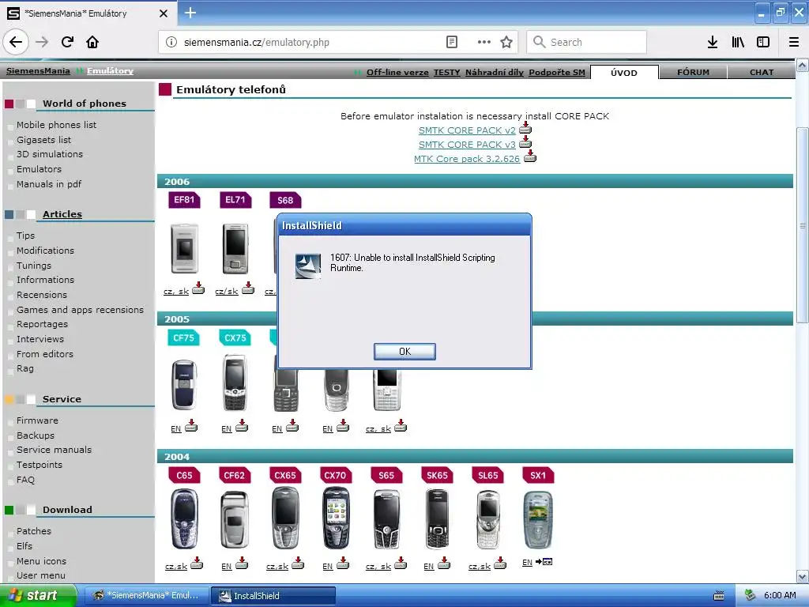
Task: Download the CX75 EN emulator icon
Action: pos(242,425)
